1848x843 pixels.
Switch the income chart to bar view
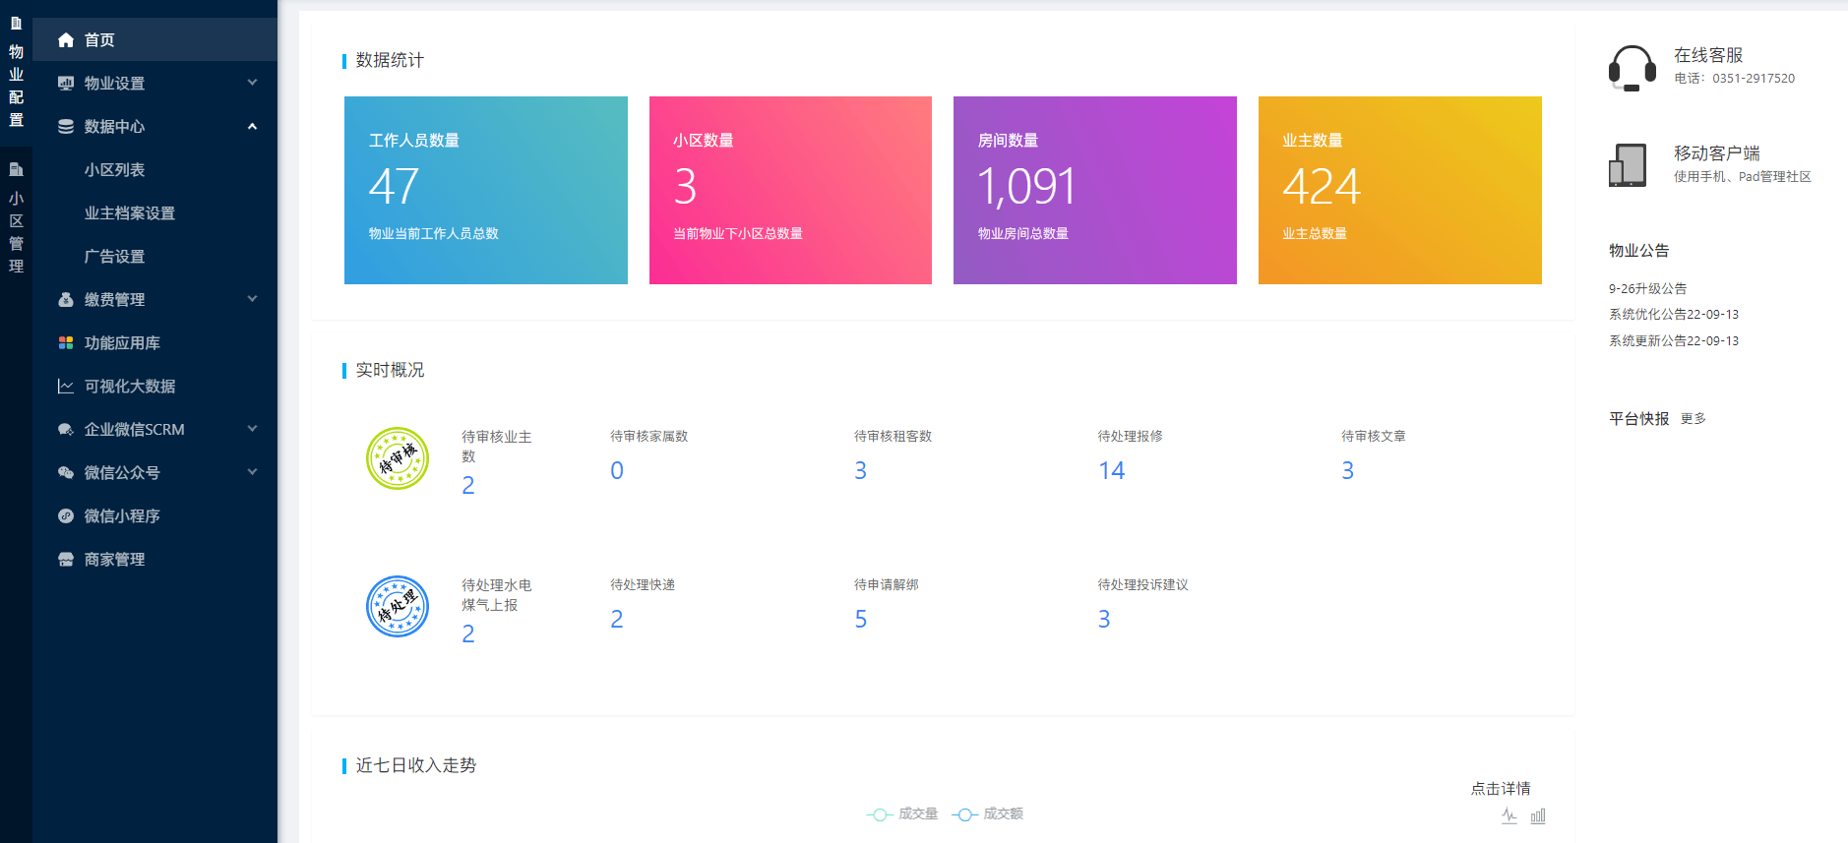point(1538,815)
